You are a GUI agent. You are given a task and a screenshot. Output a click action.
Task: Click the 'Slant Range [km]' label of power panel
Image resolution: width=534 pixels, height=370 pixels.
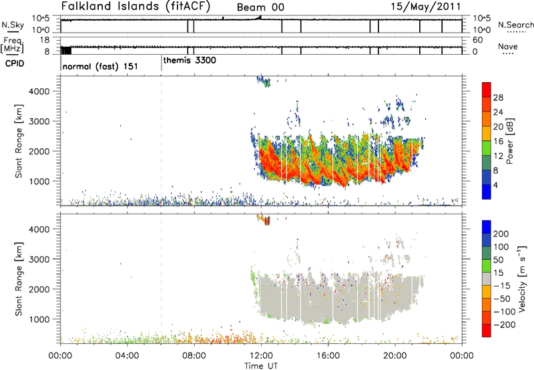click(x=19, y=141)
